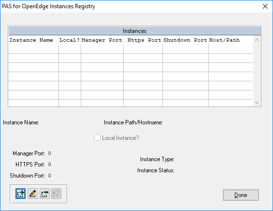This screenshot has height=211, width=273.
Task: Click the Remove instance icon
Action: (44, 194)
